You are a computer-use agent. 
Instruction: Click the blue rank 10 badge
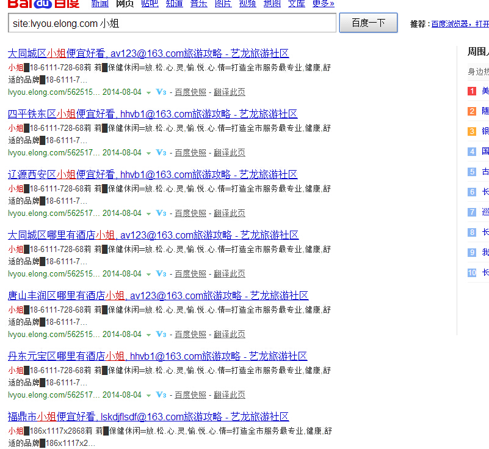472,273
